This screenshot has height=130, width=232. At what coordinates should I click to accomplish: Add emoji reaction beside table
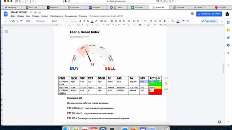point(166,84)
